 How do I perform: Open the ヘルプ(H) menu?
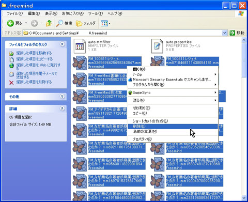tap(115, 13)
